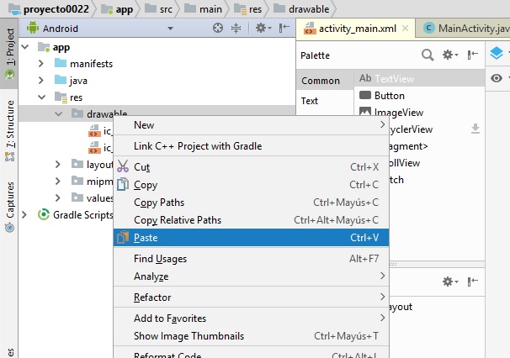Screen dimensions: 510x358
Task: Open the Palette gear settings
Action: 449,55
